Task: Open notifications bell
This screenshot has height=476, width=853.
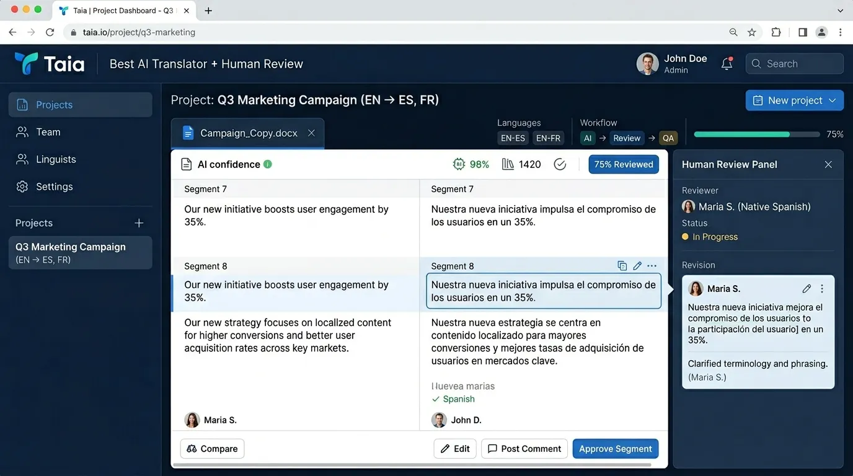Action: tap(727, 63)
